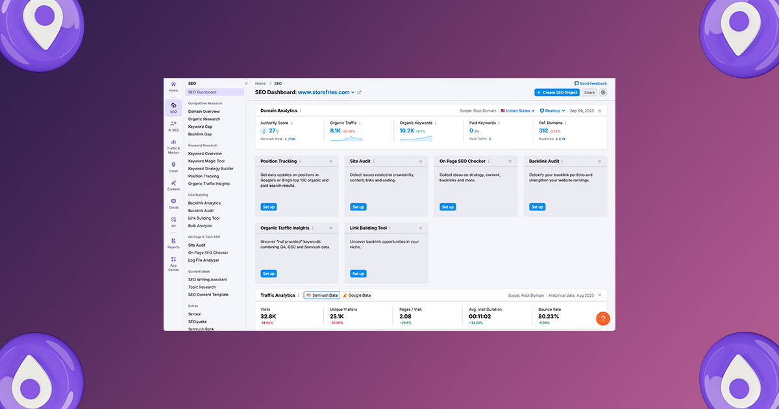Close the Position Tracking card
The image size is (779, 409).
point(331,161)
